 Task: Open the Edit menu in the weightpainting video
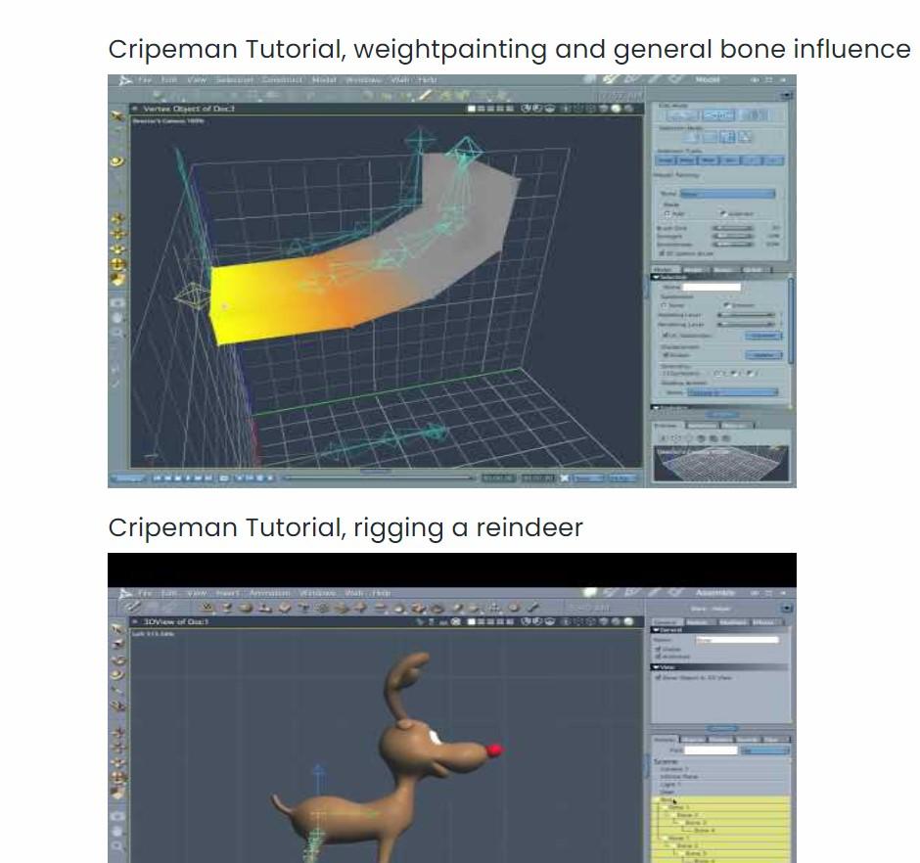click(169, 80)
